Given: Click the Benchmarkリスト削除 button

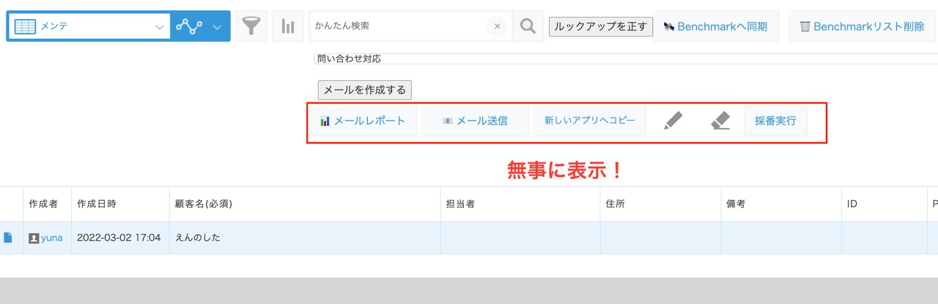Looking at the screenshot, I should coord(862,26).
